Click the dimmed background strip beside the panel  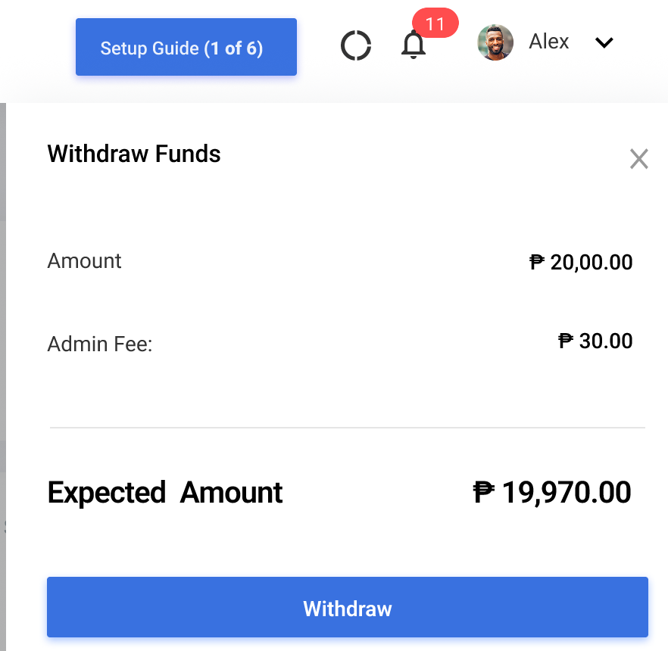point(2,376)
